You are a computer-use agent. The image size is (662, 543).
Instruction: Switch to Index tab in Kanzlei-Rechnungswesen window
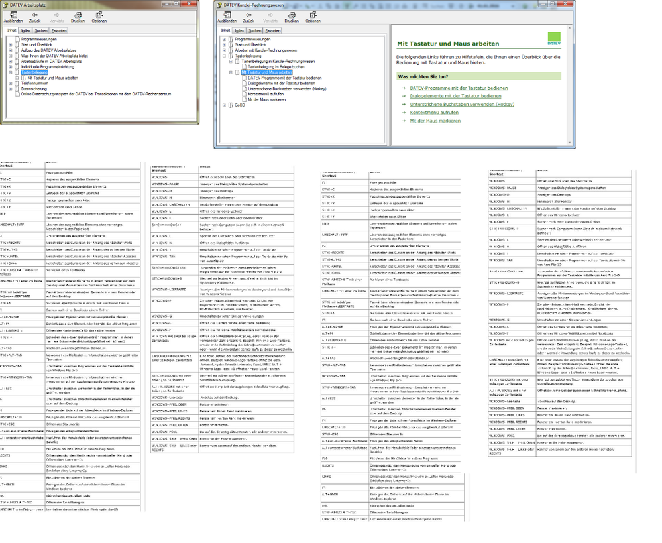pos(239,31)
